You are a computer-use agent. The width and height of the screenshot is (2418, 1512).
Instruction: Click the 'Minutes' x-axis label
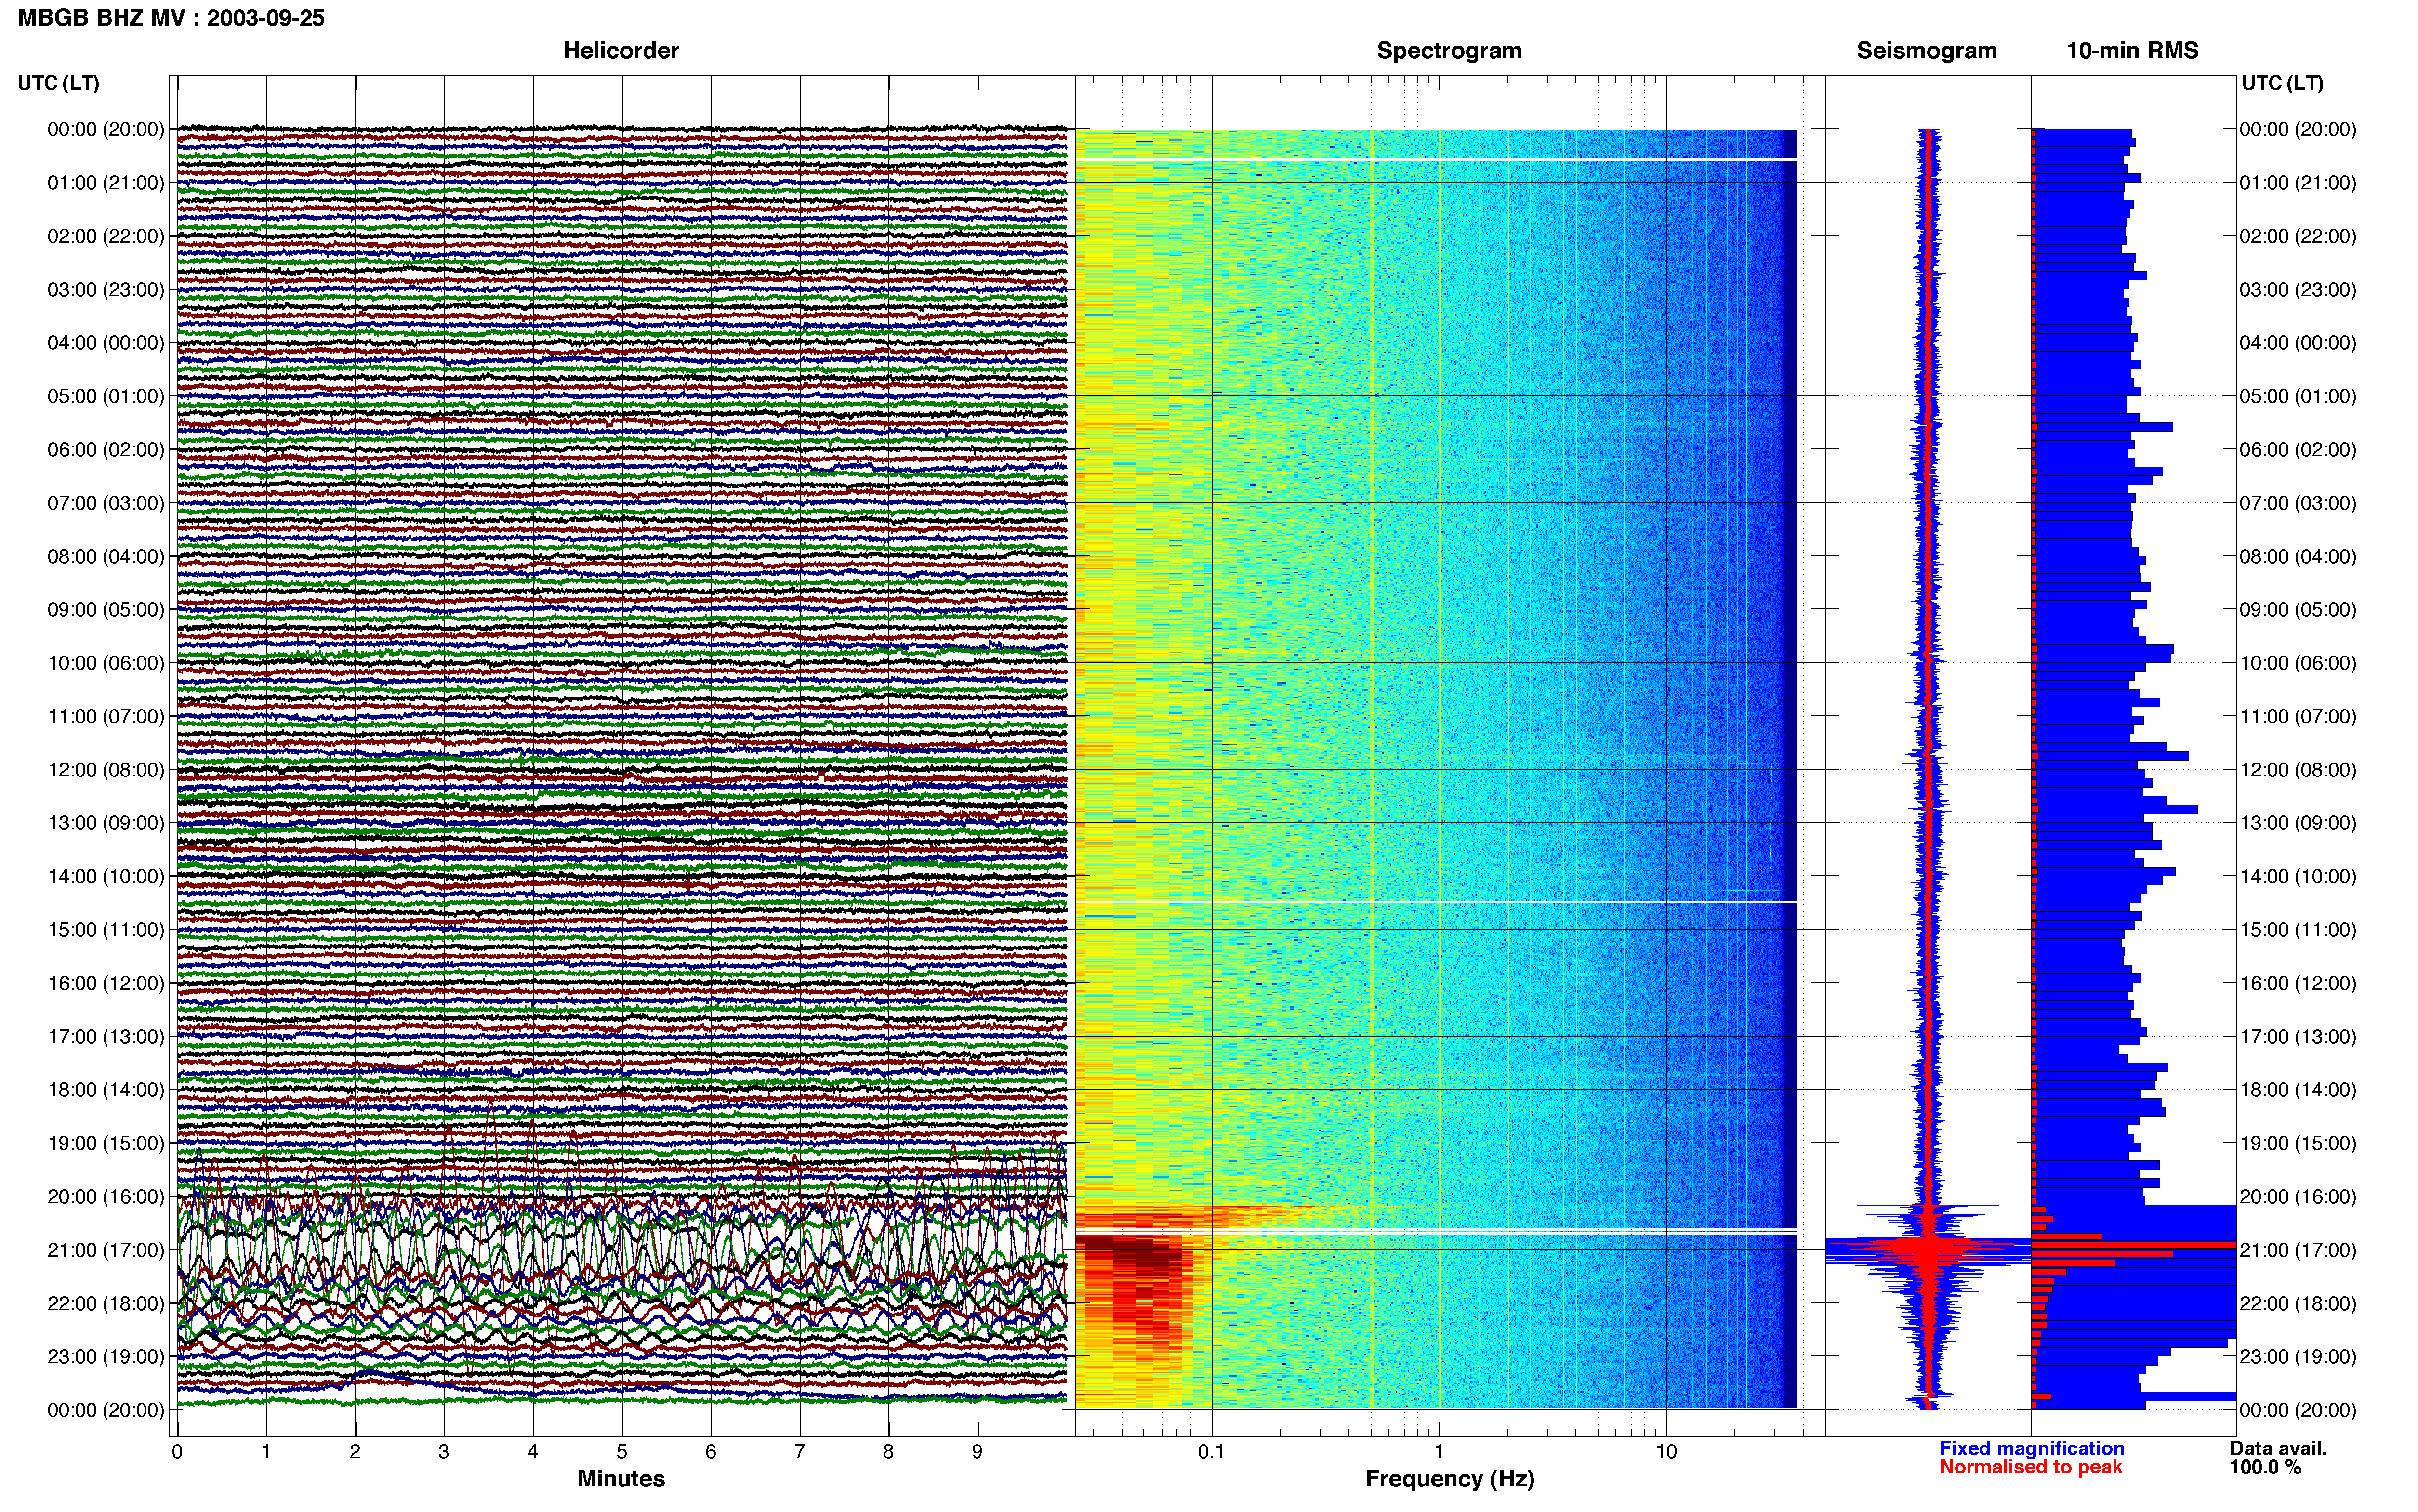[x=621, y=1479]
